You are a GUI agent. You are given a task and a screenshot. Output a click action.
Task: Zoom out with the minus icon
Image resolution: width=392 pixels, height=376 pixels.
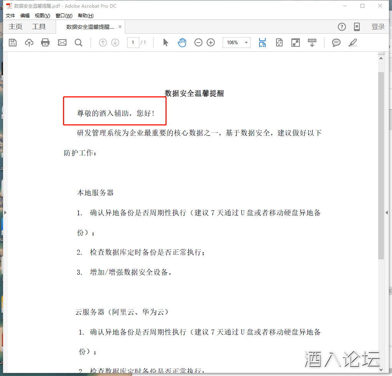pyautogui.click(x=198, y=43)
